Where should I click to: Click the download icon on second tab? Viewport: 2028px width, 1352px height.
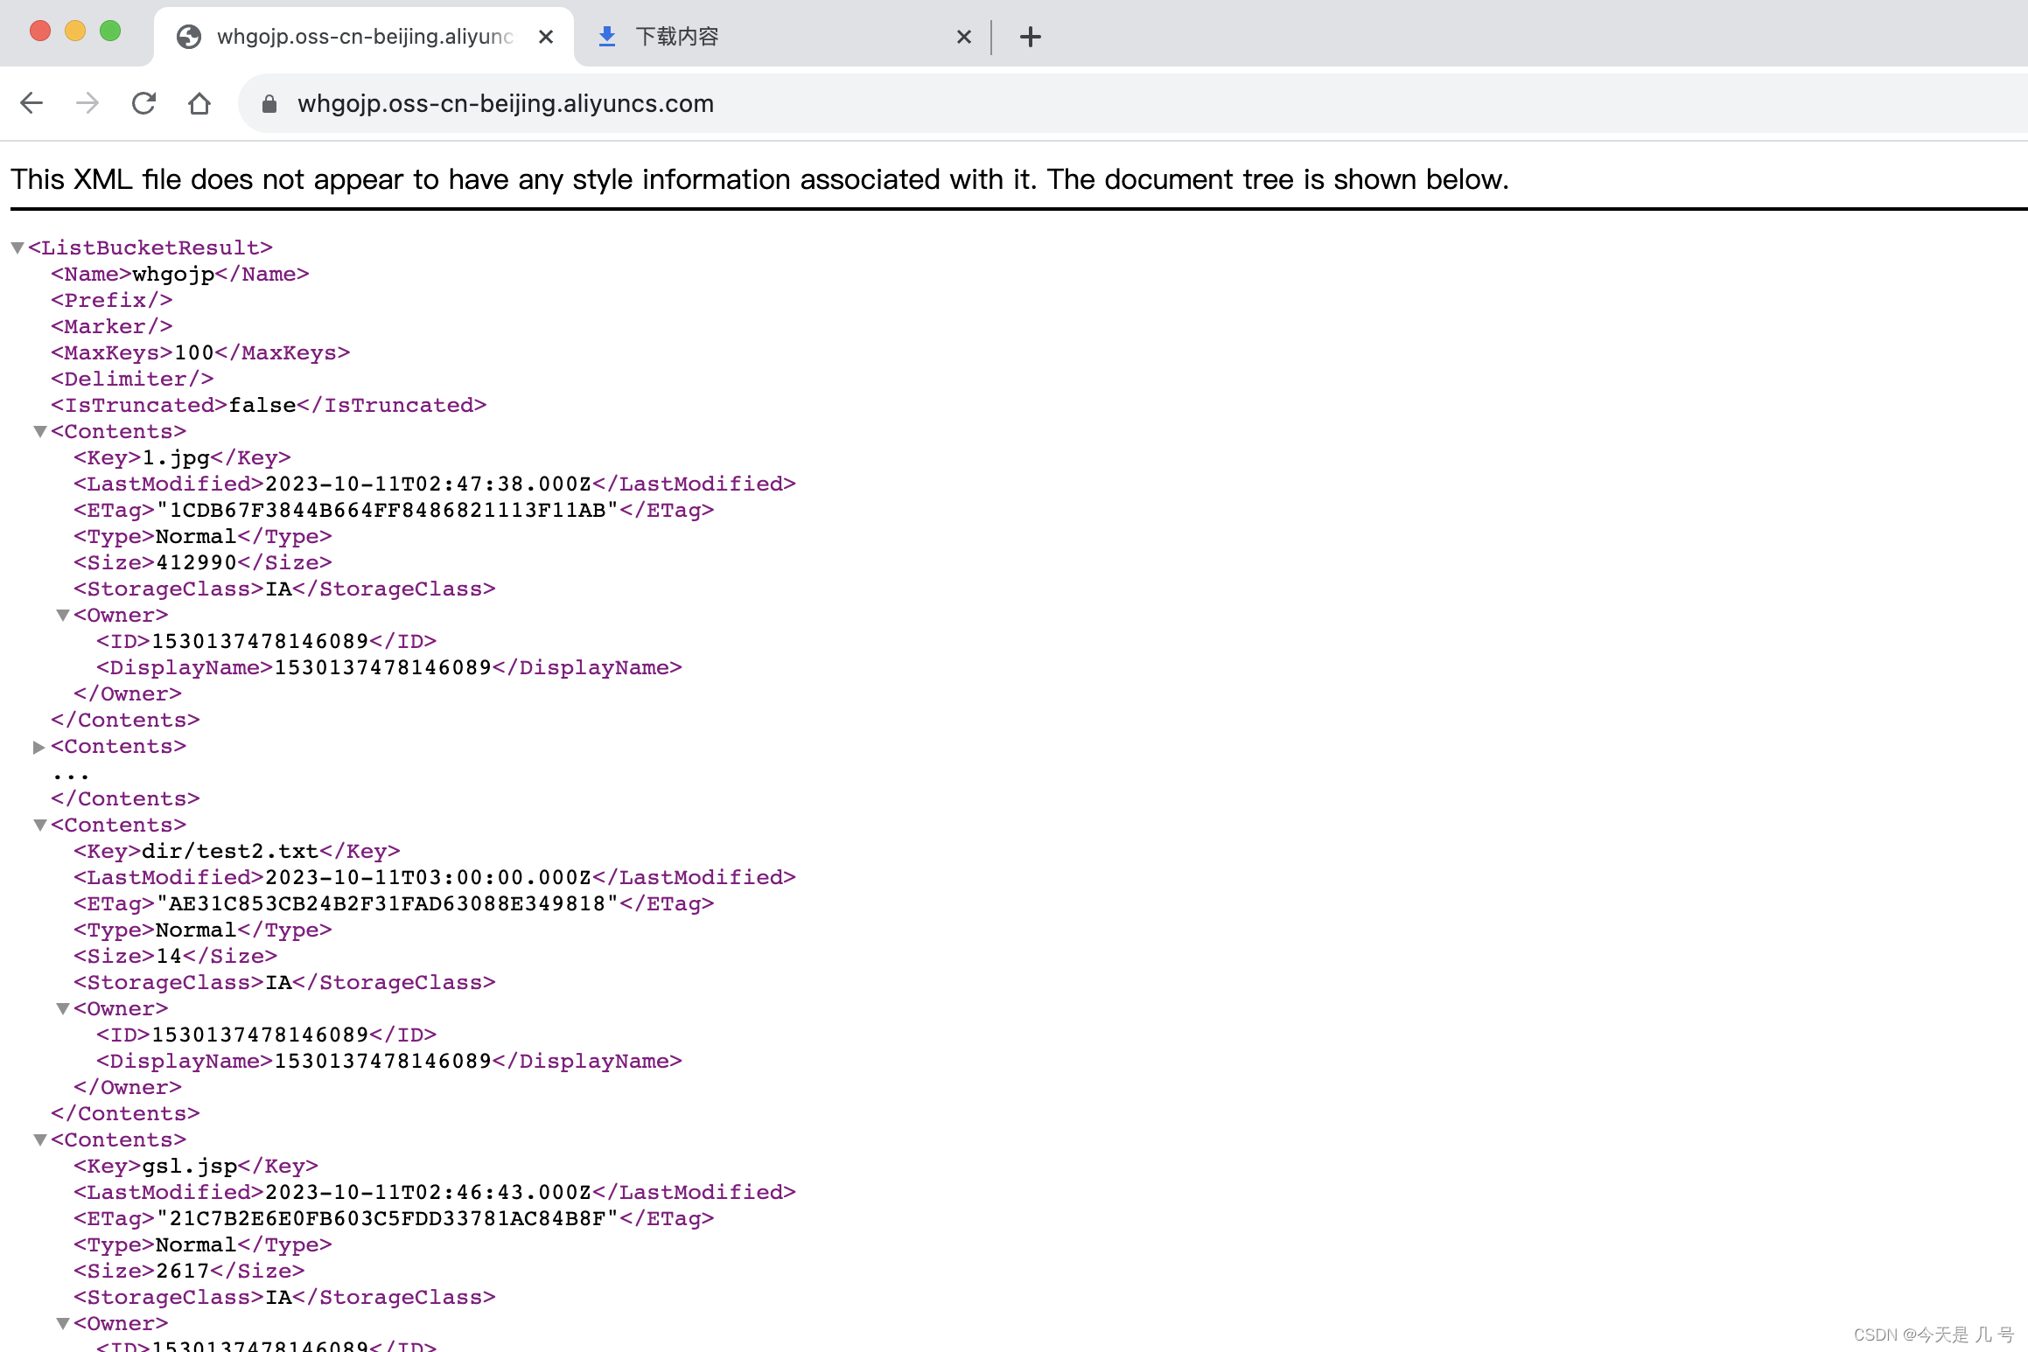point(607,37)
